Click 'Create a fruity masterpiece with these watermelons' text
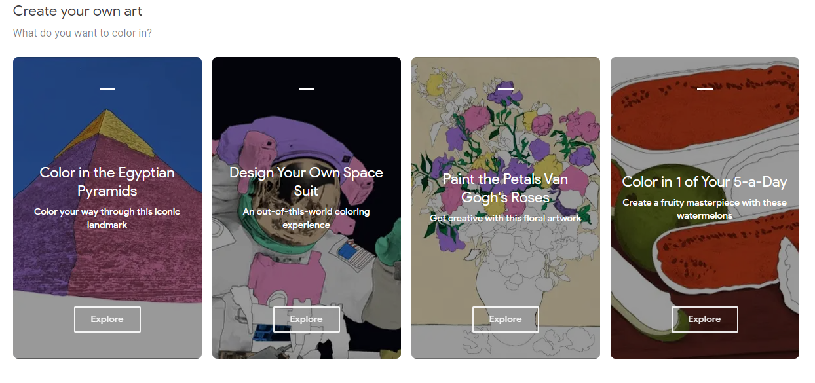815x383 pixels. pos(705,209)
